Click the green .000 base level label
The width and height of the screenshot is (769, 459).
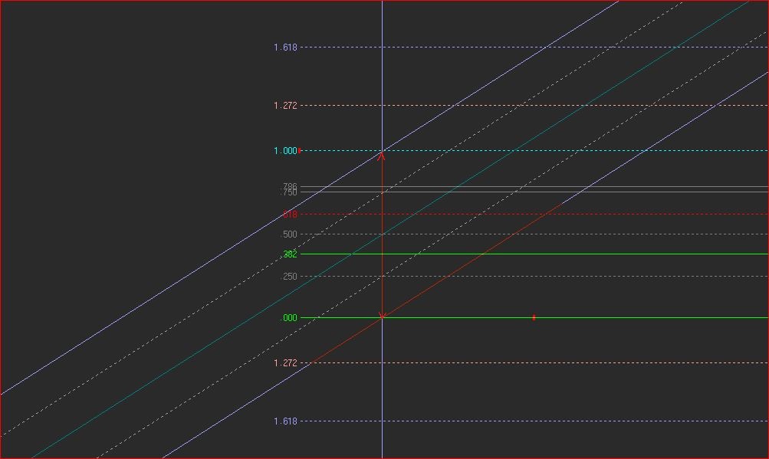tap(289, 318)
